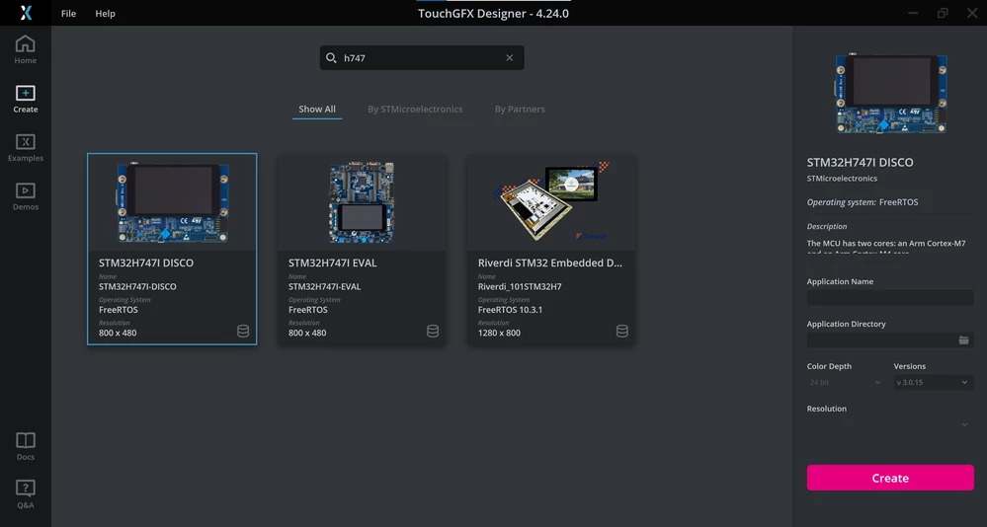Open Examples from the sidebar
The image size is (987, 527).
point(25,148)
